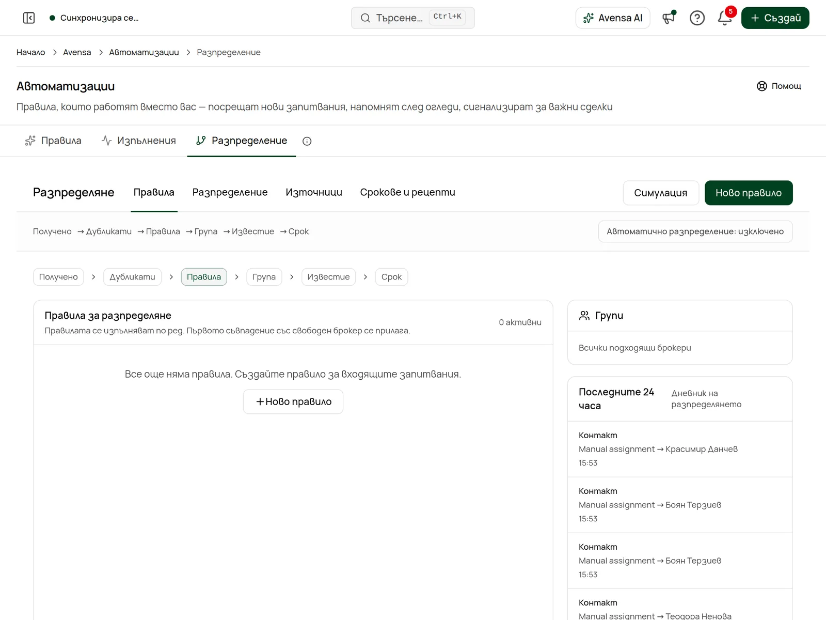Viewport: 826px width, 620px height.
Task: Collapse the sidebar panel icon
Action: [29, 18]
